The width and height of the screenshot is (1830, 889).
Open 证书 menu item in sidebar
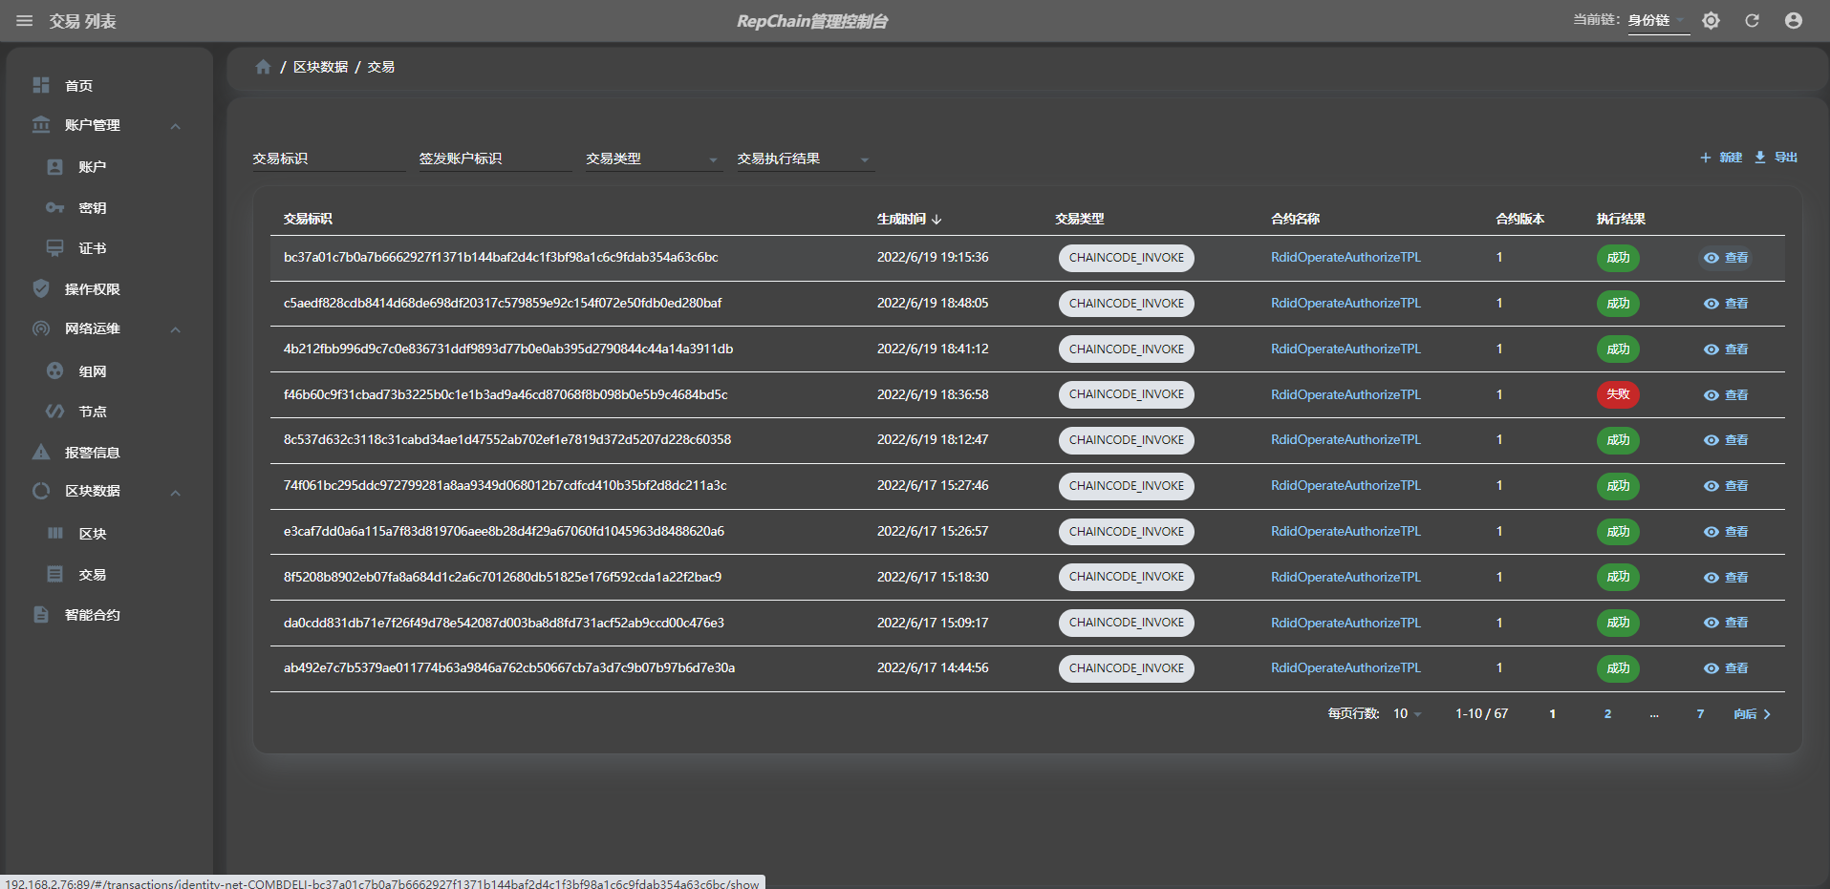point(92,248)
